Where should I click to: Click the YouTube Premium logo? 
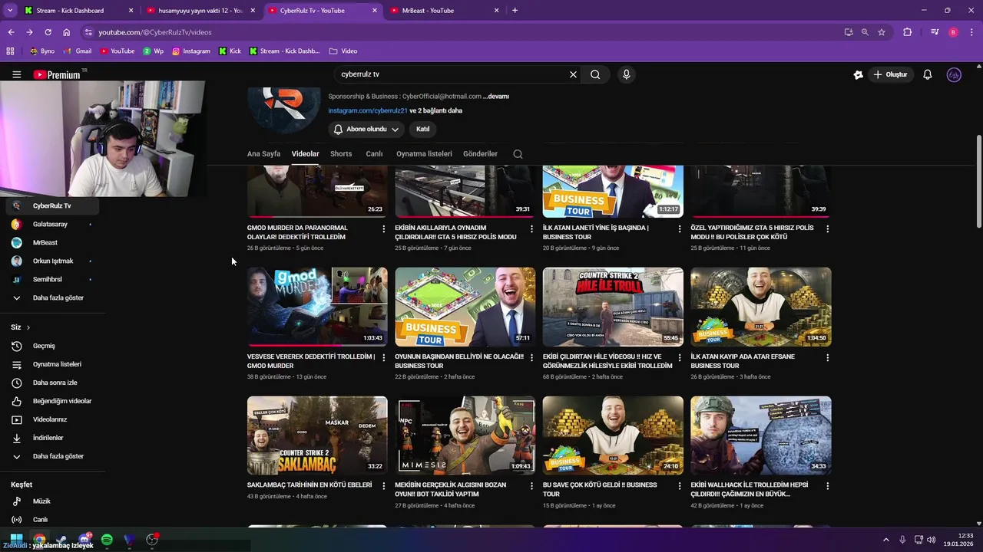tap(58, 74)
